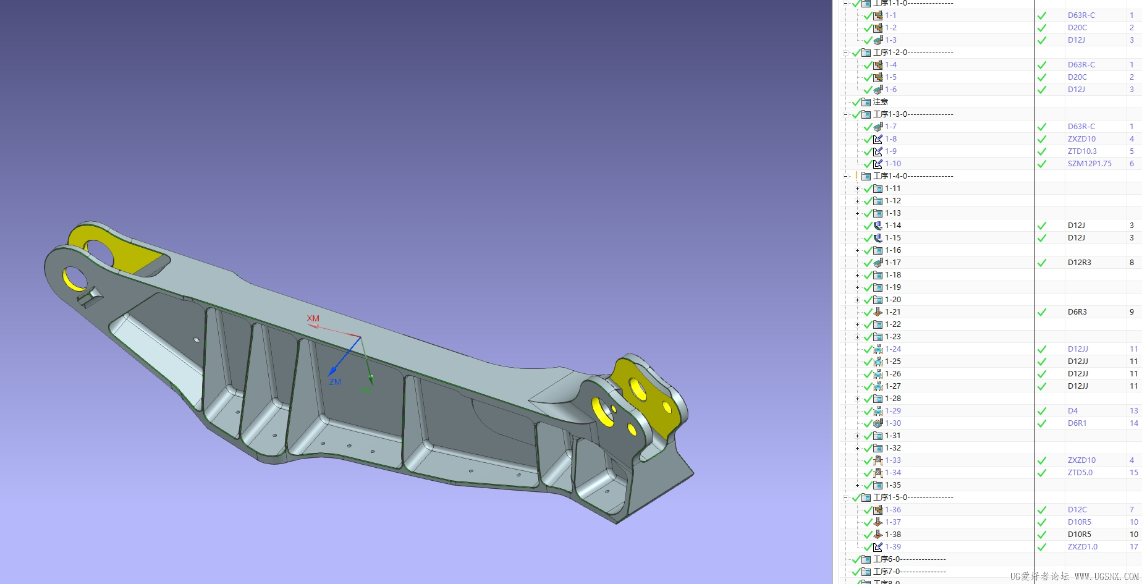The image size is (1142, 584).
Task: Select the 1-23 folder label
Action: (893, 337)
